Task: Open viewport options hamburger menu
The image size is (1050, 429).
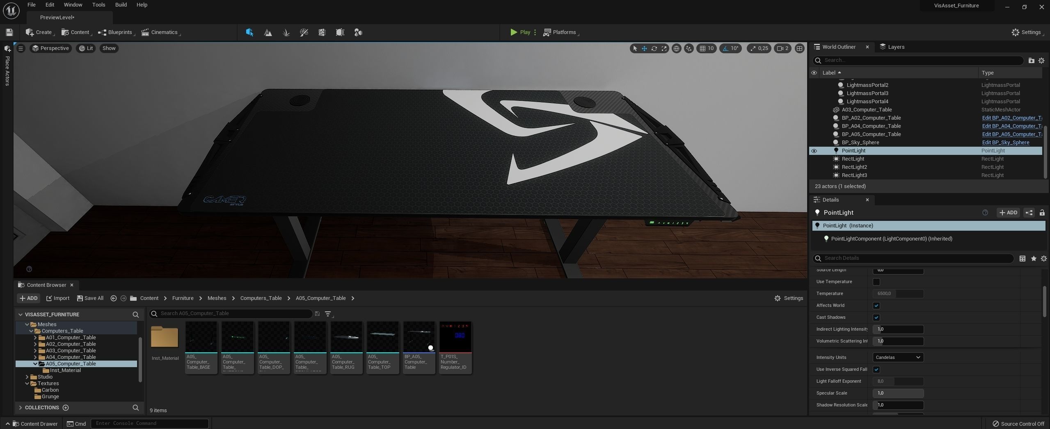Action: click(21, 48)
